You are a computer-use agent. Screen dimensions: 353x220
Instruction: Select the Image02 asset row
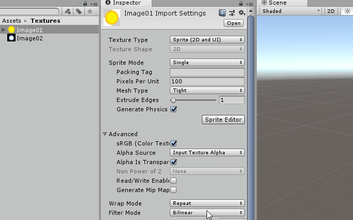tap(49, 38)
